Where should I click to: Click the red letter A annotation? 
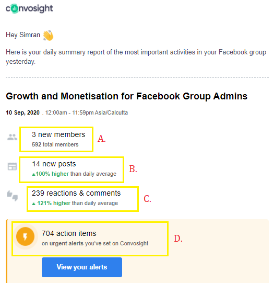[x=101, y=139]
